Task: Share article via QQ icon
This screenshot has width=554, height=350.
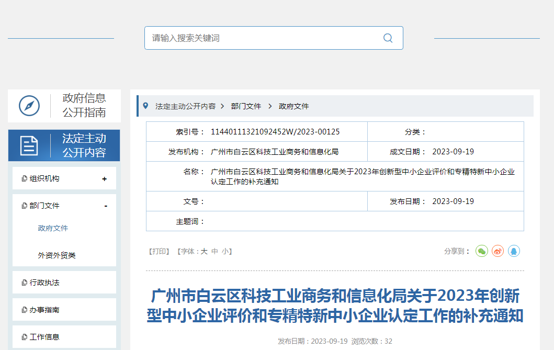Action: click(x=514, y=251)
